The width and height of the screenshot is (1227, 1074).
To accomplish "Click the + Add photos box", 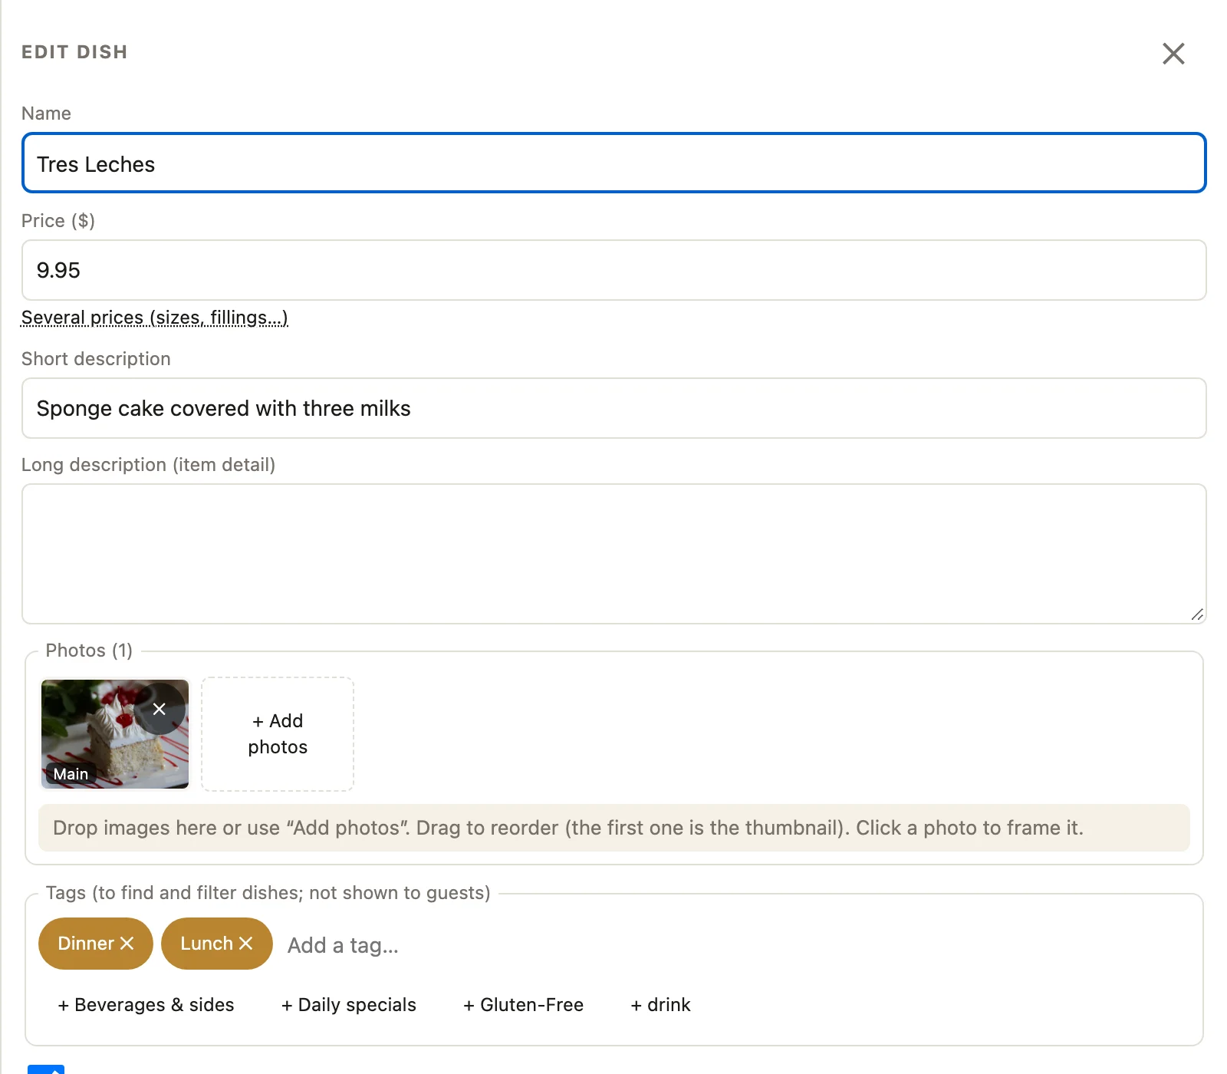I will 278,734.
